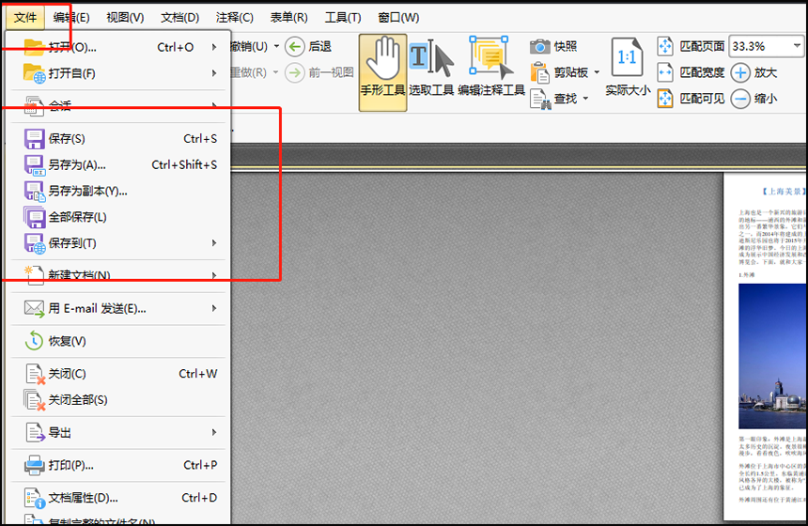Screen dimensions: 808x526
Task: Expand the Clipboard (剪贴板) dropdown arrow
Action: pos(597,72)
